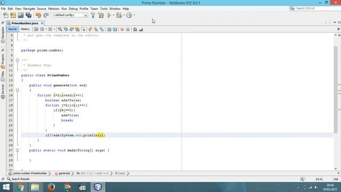Click the Last Edit icon in editor toolbar
341x192 pixels.
coord(36,29)
